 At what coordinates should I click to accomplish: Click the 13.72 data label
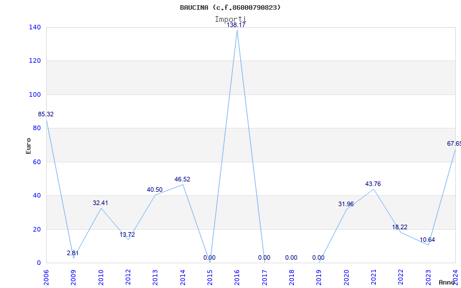point(127,234)
